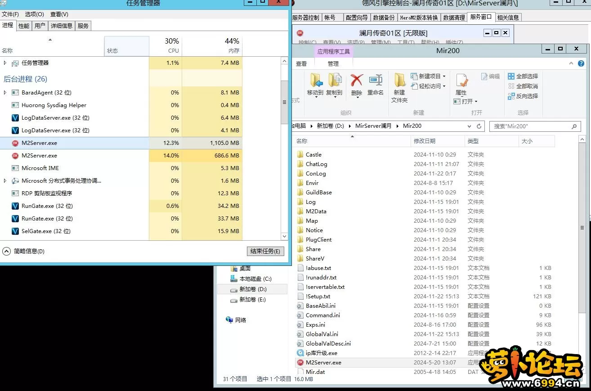The image size is (591, 391).
Task: Click the 结束任务(E) button
Action: click(x=265, y=251)
